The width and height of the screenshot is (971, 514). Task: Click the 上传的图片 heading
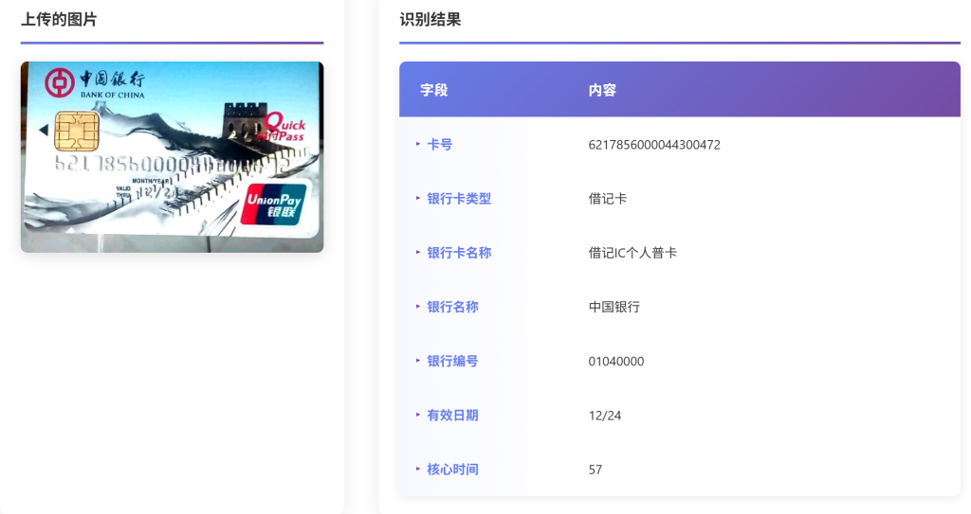(59, 20)
